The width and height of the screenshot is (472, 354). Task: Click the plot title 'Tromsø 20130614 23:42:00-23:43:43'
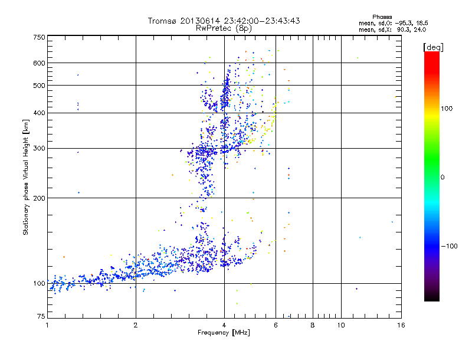[x=224, y=21]
